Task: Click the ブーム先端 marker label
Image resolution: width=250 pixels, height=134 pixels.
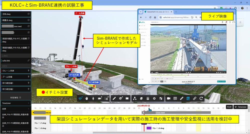Action: (80, 13)
